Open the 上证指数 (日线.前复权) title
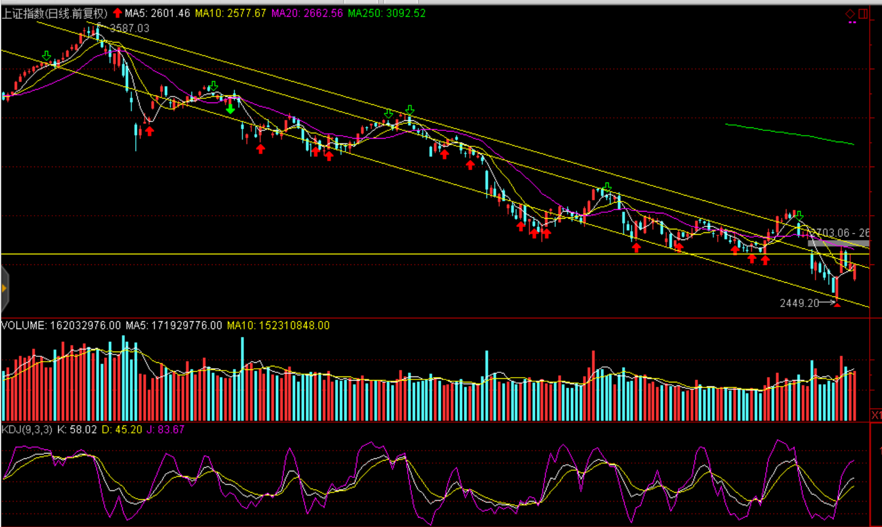This screenshot has height=527, width=882. [x=54, y=13]
